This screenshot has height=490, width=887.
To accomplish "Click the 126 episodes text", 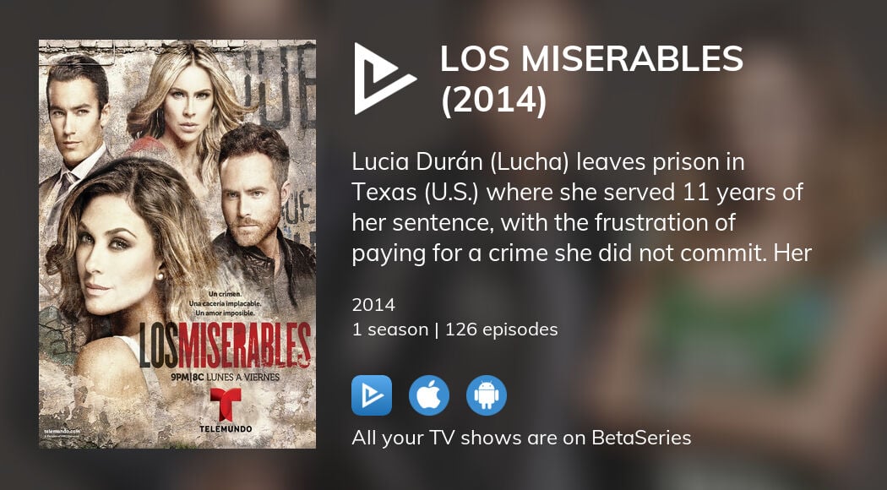I will click(x=501, y=329).
